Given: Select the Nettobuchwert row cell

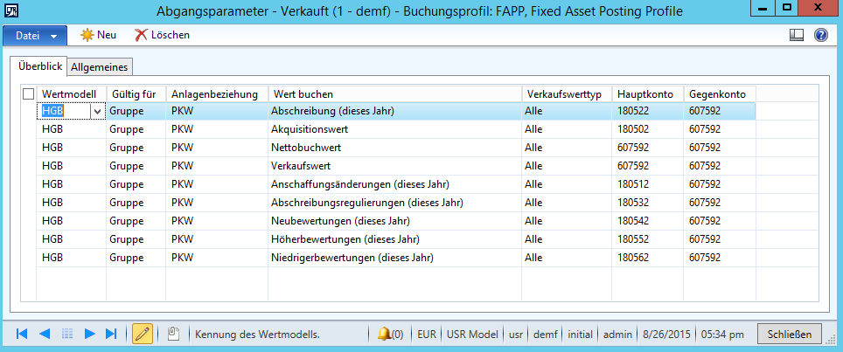Looking at the screenshot, I should pos(394,148).
